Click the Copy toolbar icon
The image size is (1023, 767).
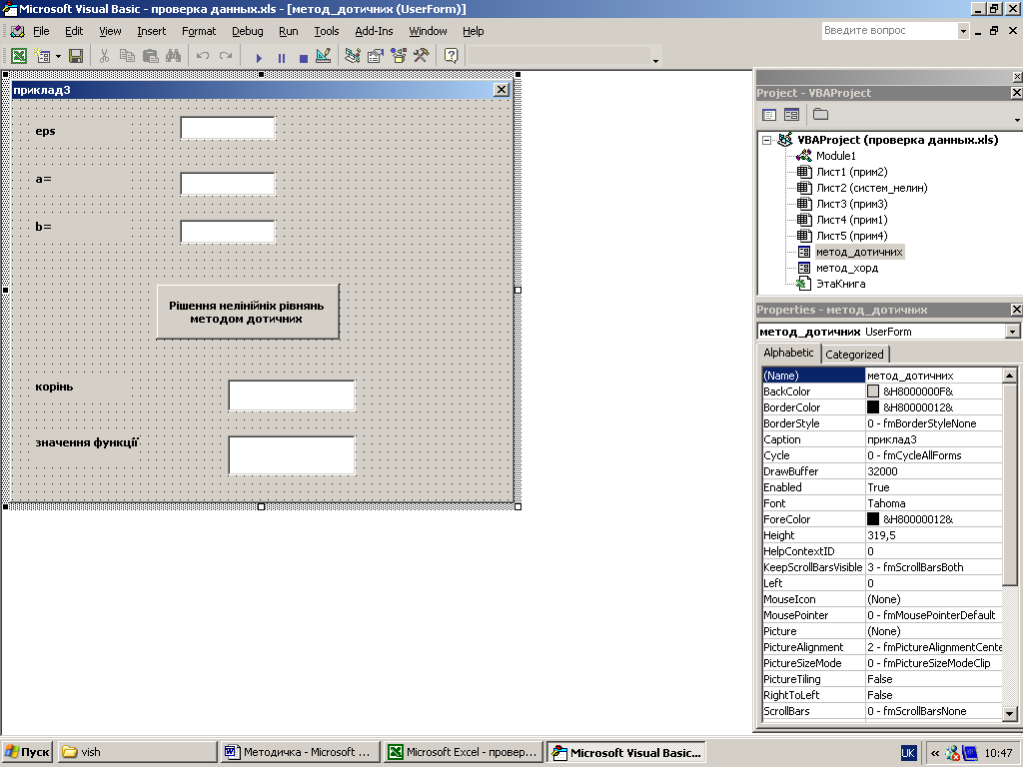point(127,56)
